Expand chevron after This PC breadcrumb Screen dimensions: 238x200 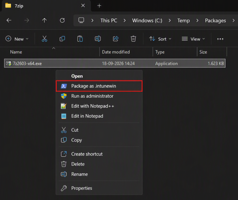(x=125, y=20)
